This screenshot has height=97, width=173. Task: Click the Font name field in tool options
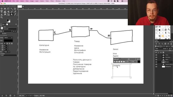tap(10, 29)
